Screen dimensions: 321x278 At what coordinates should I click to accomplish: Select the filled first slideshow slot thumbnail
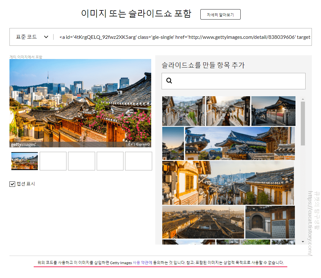[x=25, y=161]
